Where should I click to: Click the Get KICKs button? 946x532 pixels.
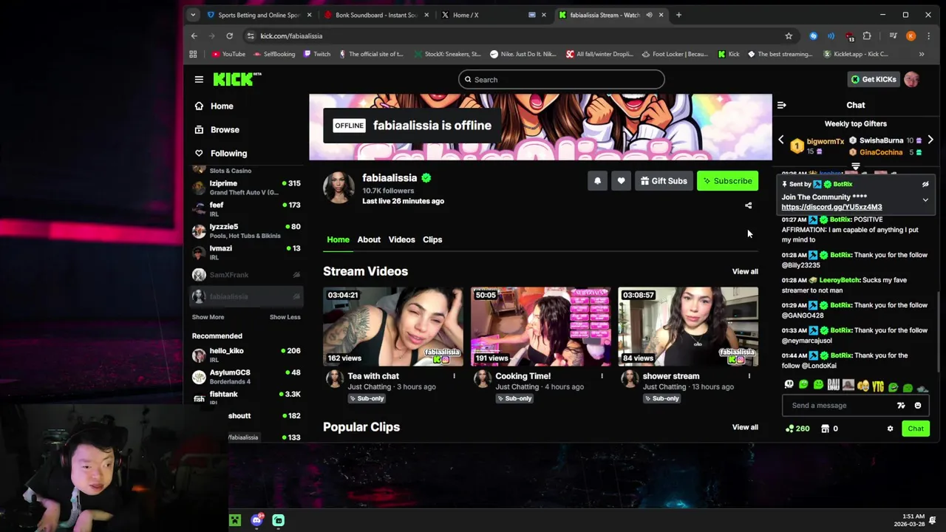click(873, 79)
